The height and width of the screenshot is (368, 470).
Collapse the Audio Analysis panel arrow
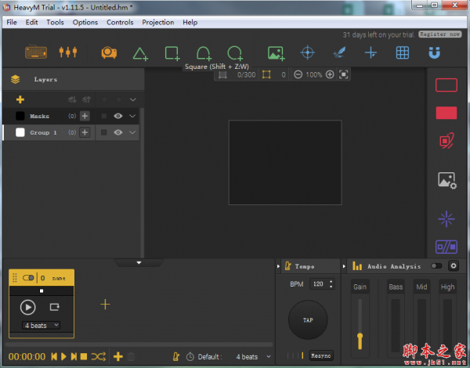click(x=344, y=266)
